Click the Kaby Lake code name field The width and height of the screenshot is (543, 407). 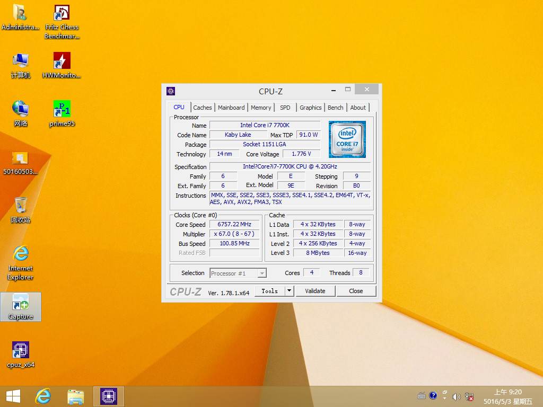click(238, 135)
